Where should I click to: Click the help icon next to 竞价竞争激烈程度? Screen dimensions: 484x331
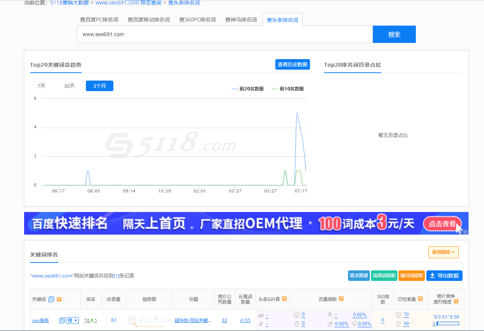click(x=456, y=301)
